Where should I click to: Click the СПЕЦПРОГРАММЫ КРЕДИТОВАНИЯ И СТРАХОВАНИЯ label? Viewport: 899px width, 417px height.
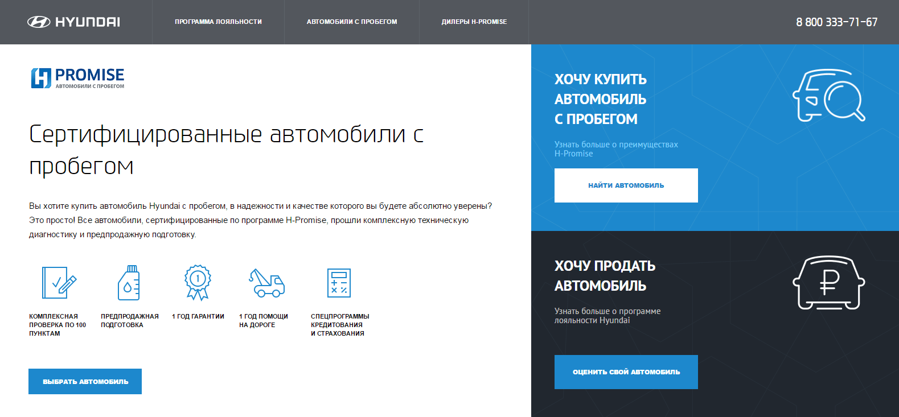pos(340,325)
